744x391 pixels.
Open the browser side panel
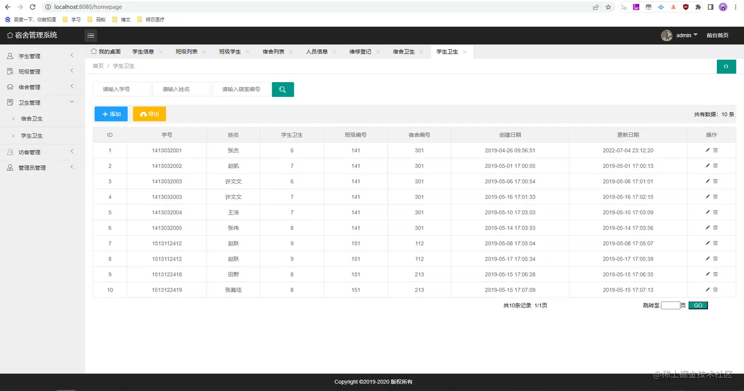(711, 7)
